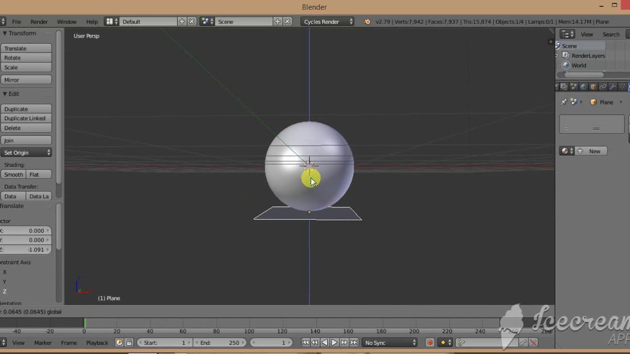
Task: Open the Cycles Render engine dropdown
Action: tap(327, 22)
